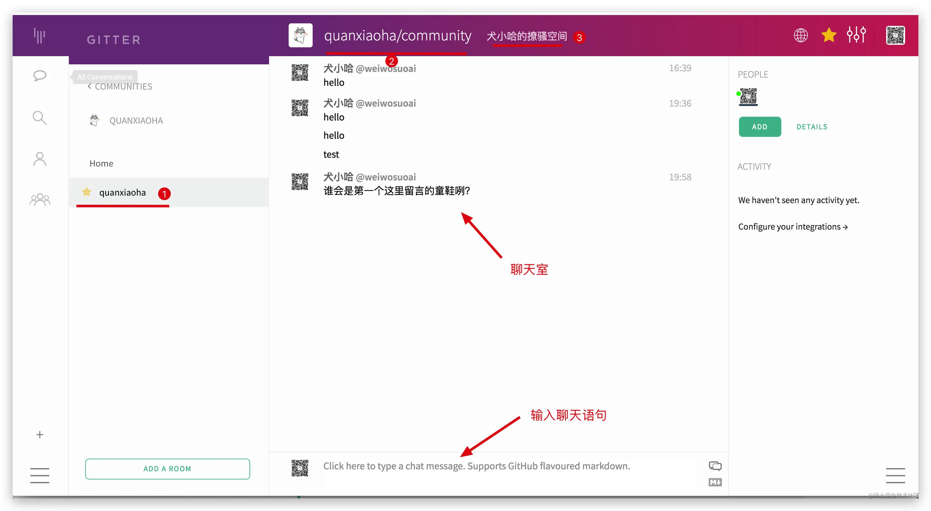Click the quanxiaoha/community room title
The image size is (931, 511).
coord(398,36)
